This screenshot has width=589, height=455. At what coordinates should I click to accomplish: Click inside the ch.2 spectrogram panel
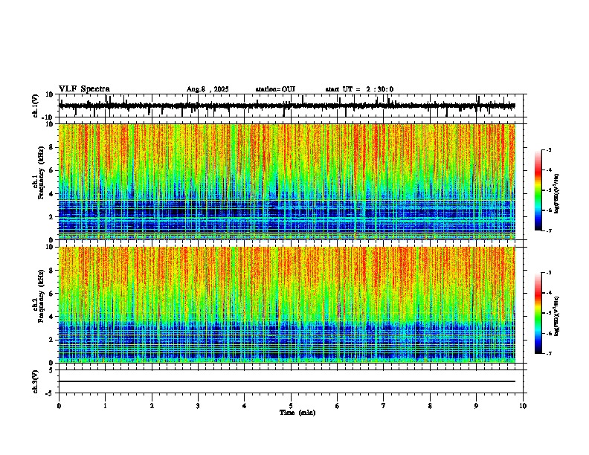coord(286,305)
